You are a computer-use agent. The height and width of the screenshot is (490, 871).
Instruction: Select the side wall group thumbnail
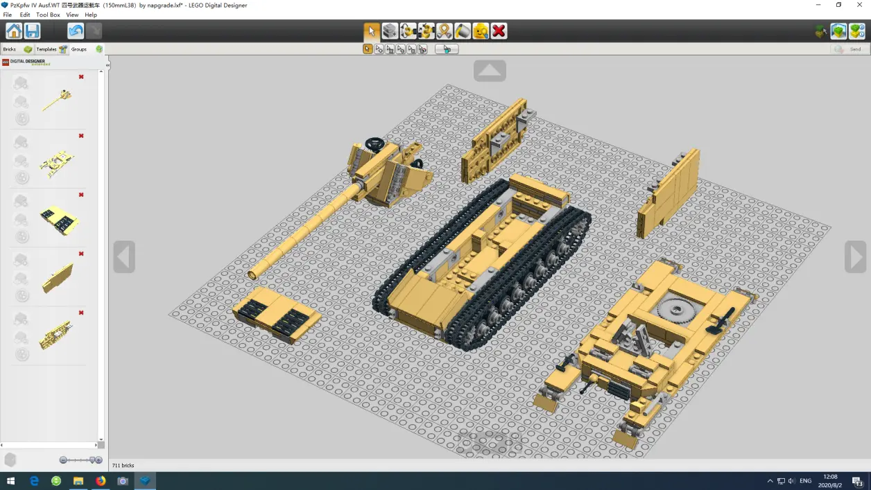coord(58,278)
